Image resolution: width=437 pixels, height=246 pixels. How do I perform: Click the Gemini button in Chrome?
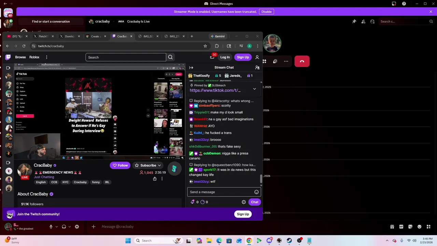coord(217,36)
